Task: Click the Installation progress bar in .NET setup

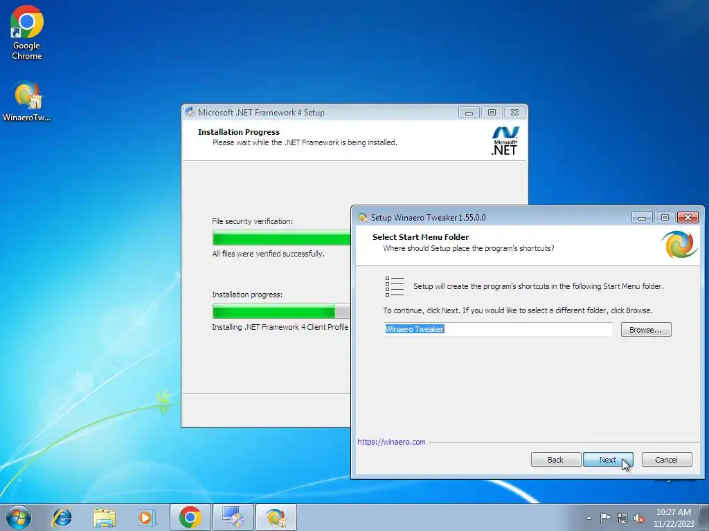Action: 281,310
